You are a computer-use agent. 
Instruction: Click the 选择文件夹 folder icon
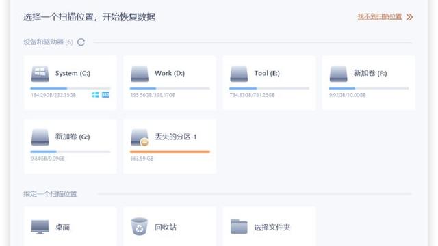[239, 226]
